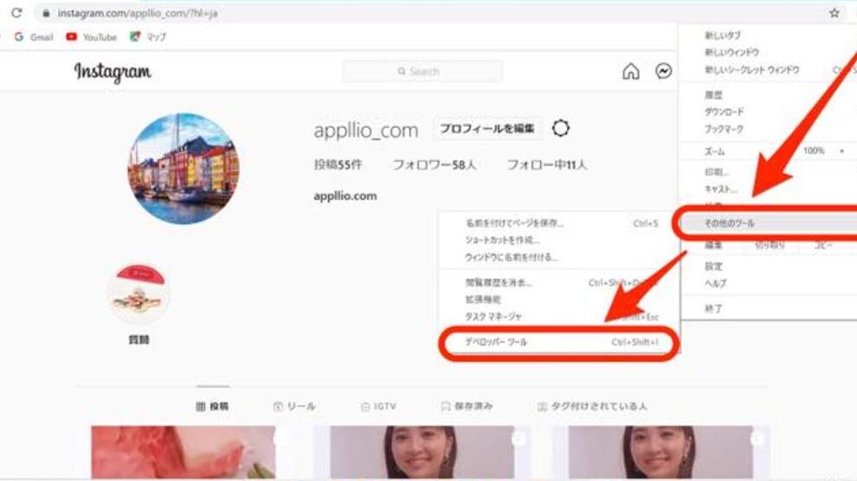The image size is (857, 481).
Task: Click the Instagram logo
Action: (x=113, y=72)
